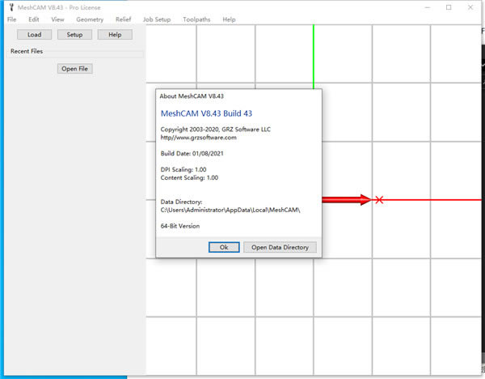This screenshot has width=485, height=379.
Task: Open the File menu
Action: [x=12, y=19]
